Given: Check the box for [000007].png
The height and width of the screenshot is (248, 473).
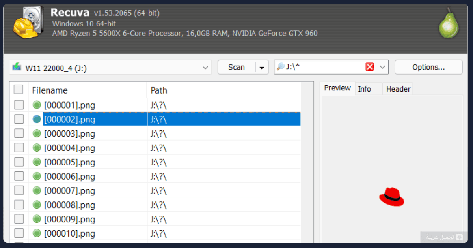Looking at the screenshot, I should tap(19, 190).
